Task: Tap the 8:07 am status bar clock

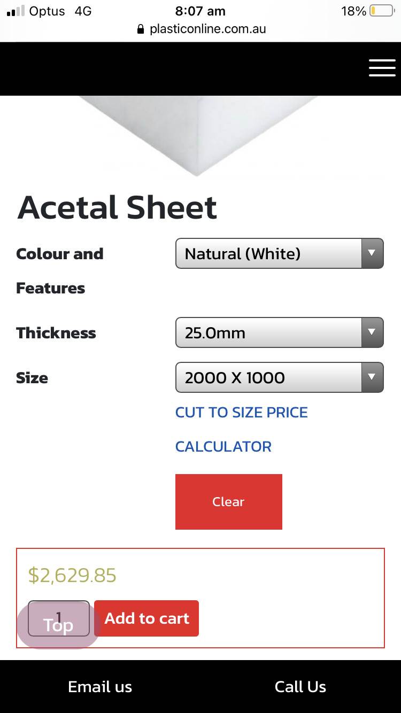Action: coord(200,11)
